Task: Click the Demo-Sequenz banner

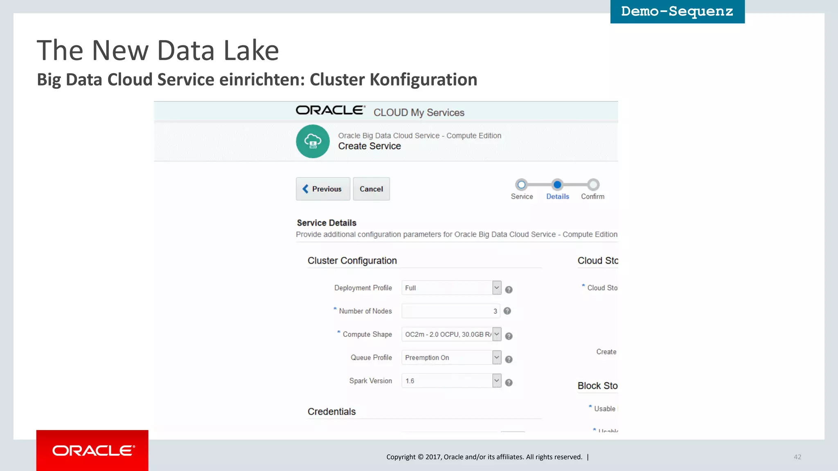Action: coord(677,11)
